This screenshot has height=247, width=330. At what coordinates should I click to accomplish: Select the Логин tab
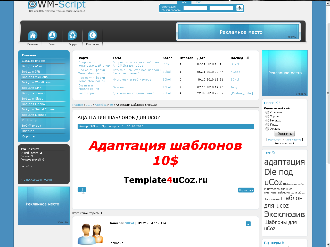tap(184, 2)
